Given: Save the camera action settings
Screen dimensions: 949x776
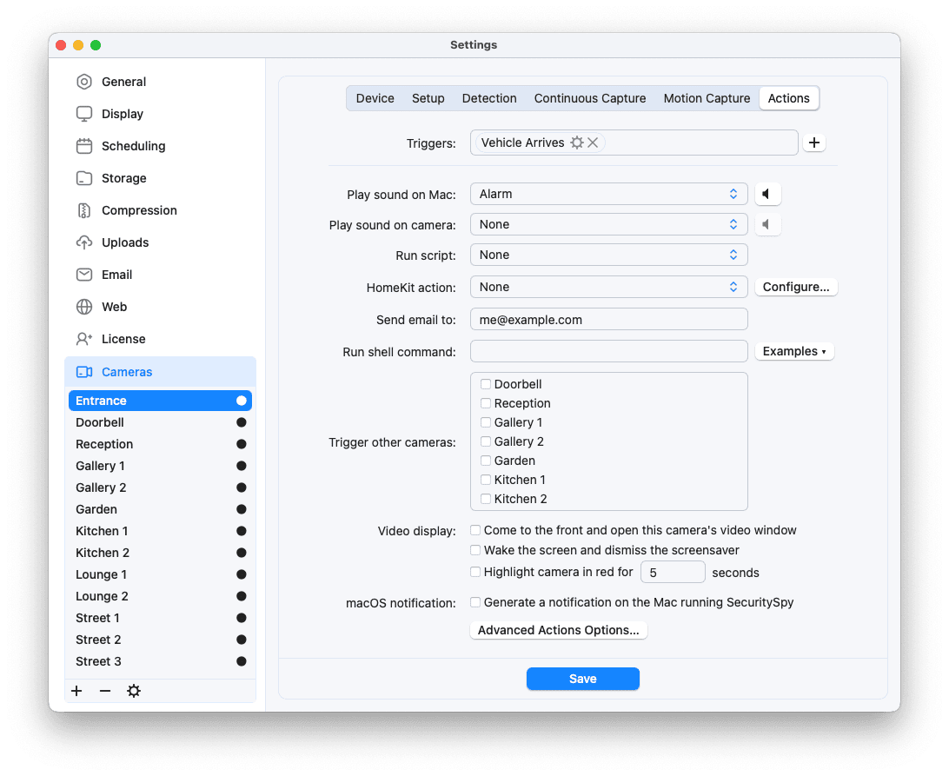Looking at the screenshot, I should pos(582,679).
